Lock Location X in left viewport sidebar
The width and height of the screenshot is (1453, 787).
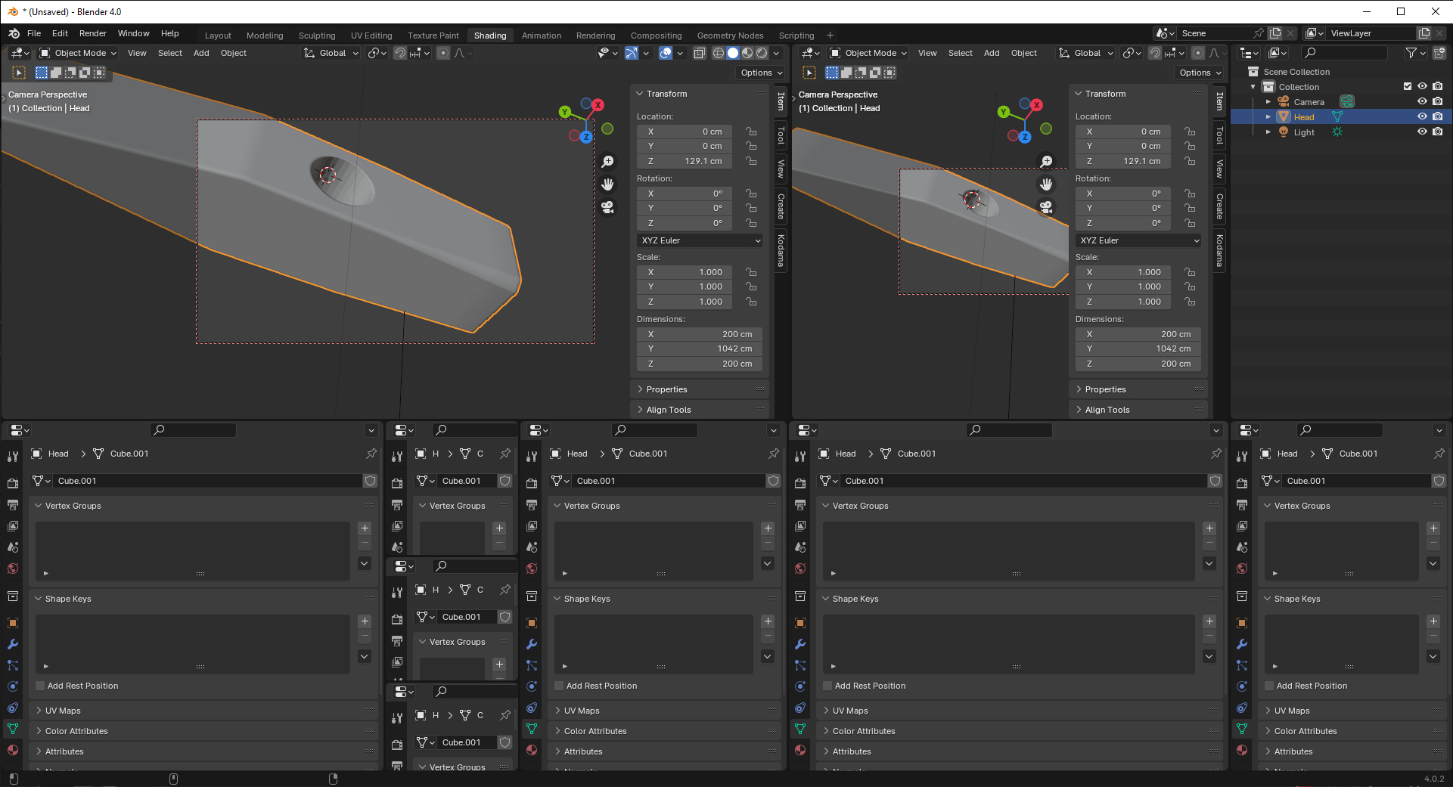[751, 132]
